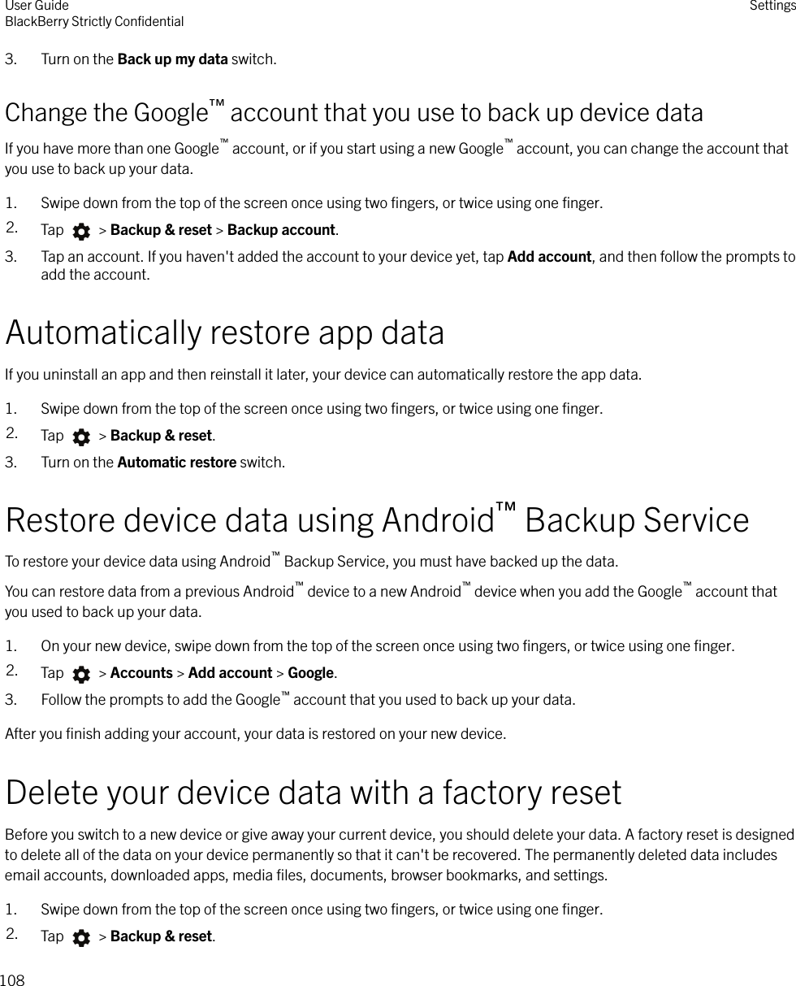Click the 'Accounts' bold text
Screen dimensions: 796x986
pos(141,673)
